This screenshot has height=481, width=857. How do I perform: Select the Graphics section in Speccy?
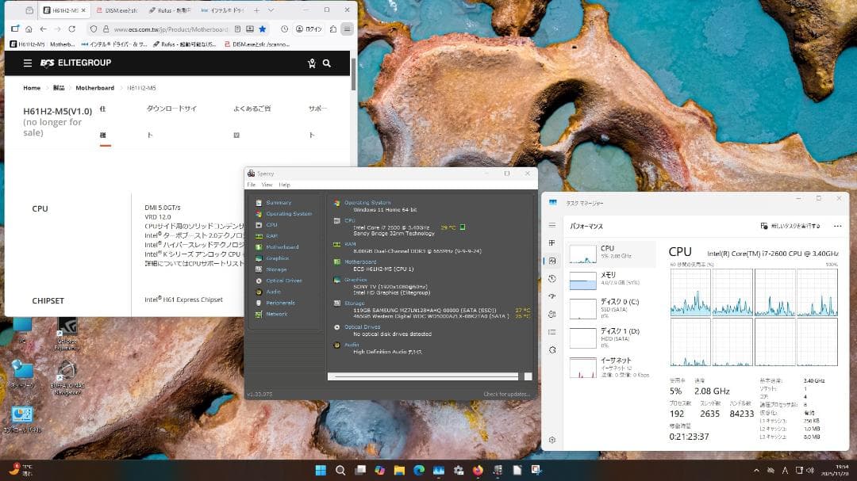coord(276,258)
